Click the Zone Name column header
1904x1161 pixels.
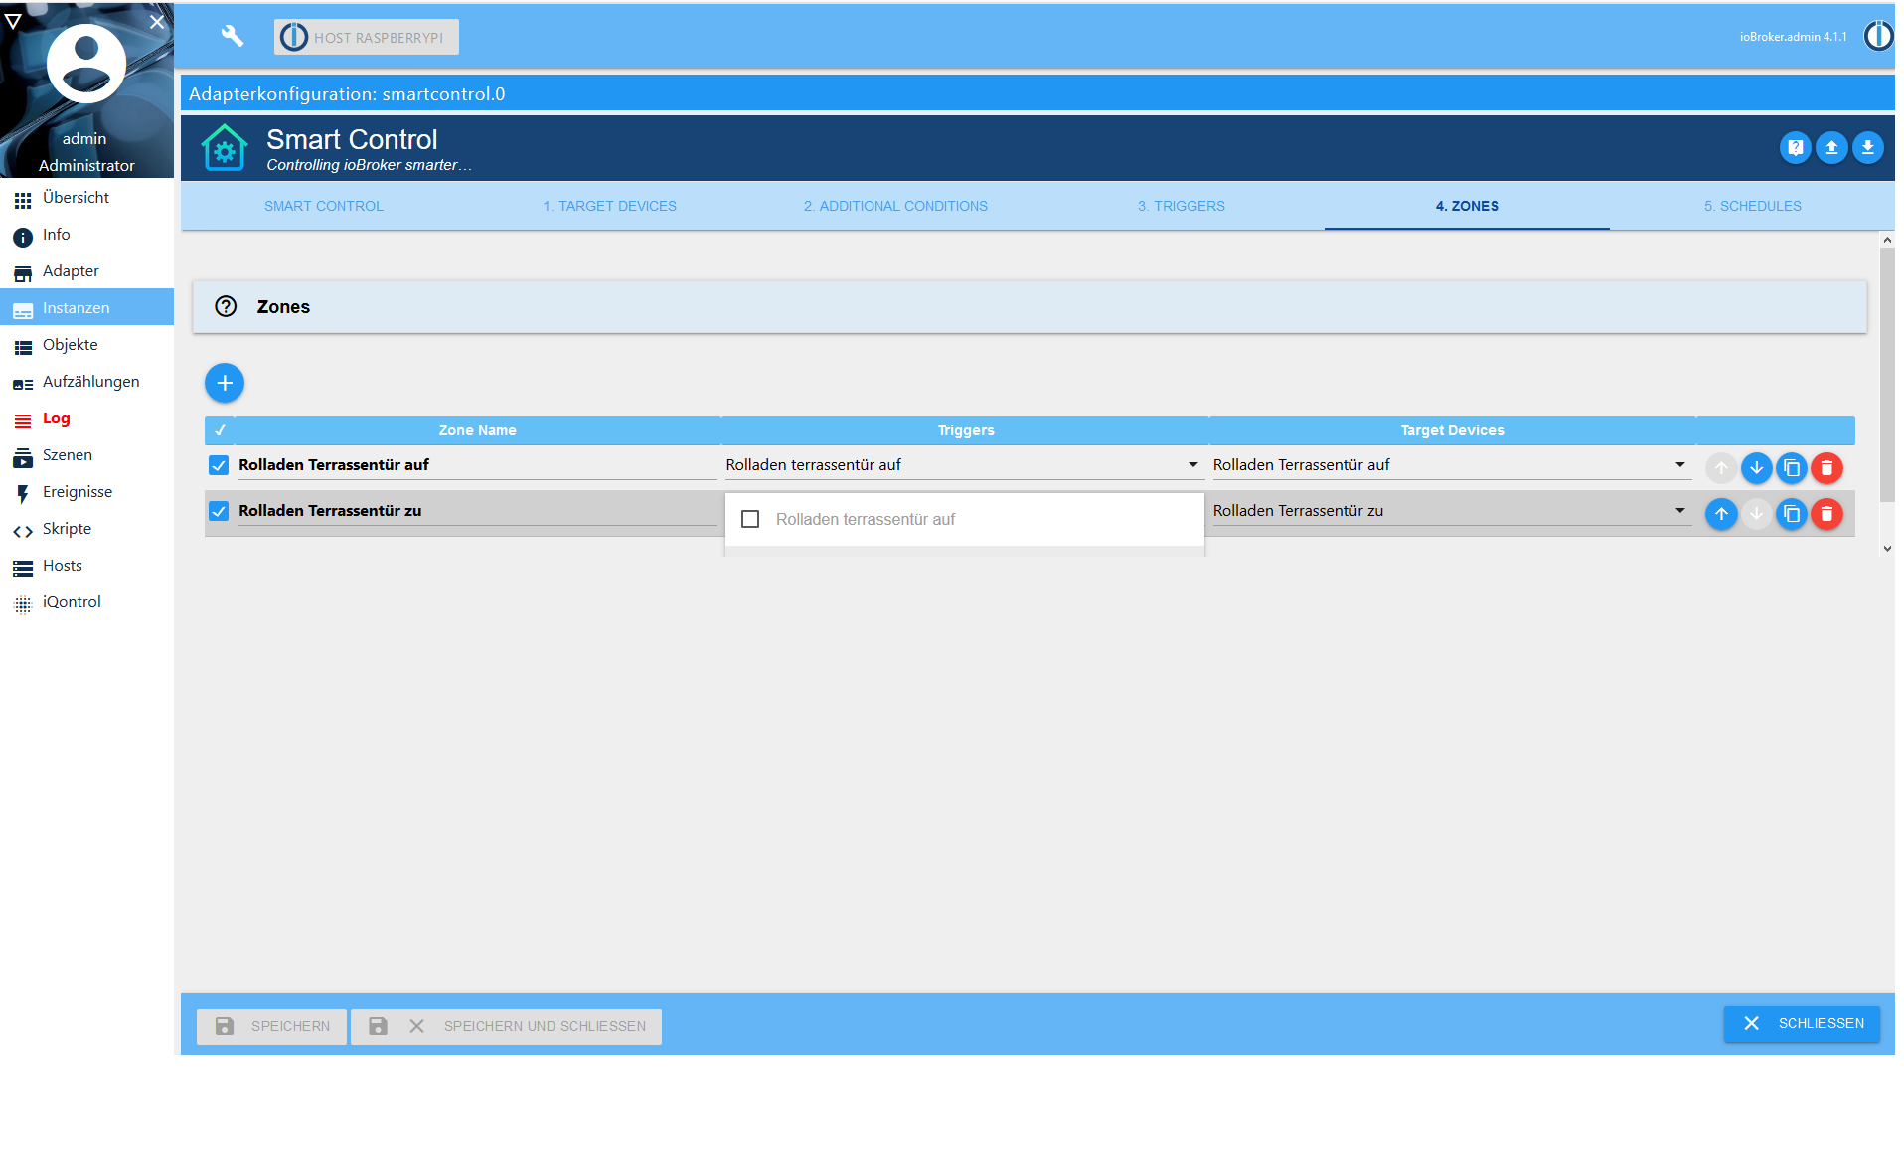point(477,430)
